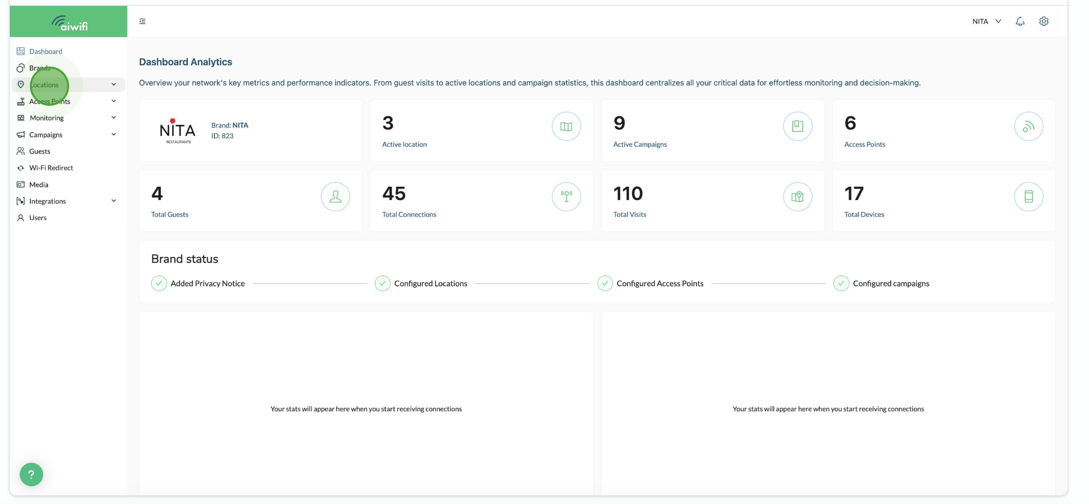Open the NITA brand selector dropdown
Screen dimensions: 1089x504
(986, 21)
